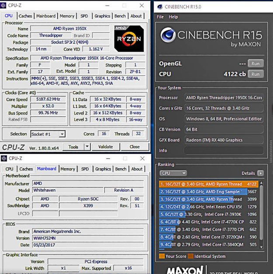The width and height of the screenshot is (273, 274).
Task: Select ranking entry 8 Core i7-3720QM
Action: [208, 237]
